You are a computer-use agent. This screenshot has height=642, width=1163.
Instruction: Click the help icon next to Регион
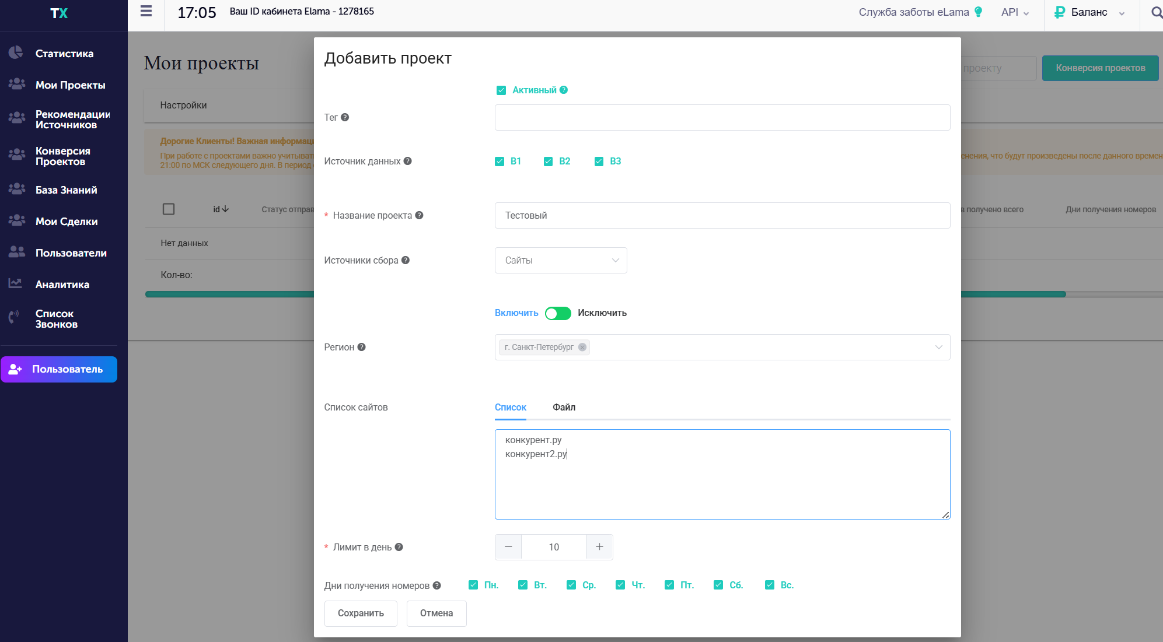(x=362, y=347)
